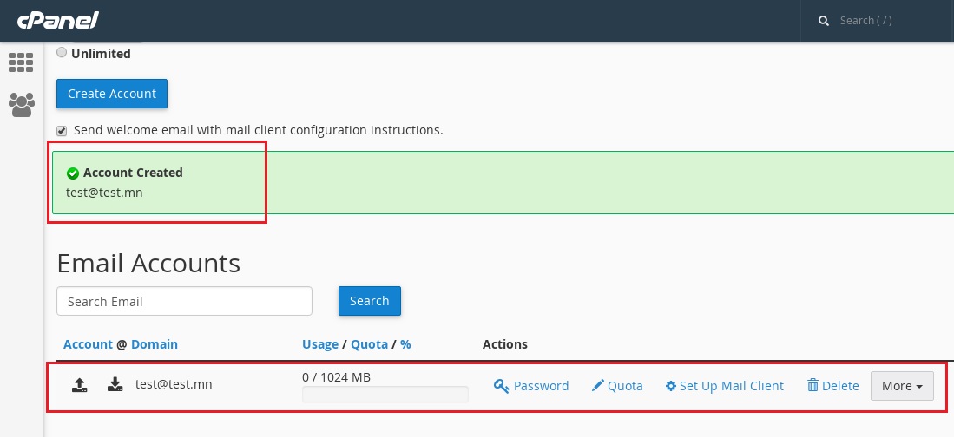Click the key icon for Password

coord(502,386)
